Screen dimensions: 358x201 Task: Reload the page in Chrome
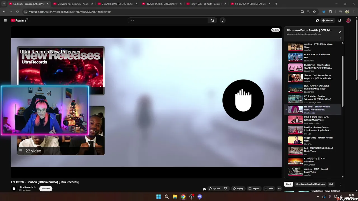(17, 12)
